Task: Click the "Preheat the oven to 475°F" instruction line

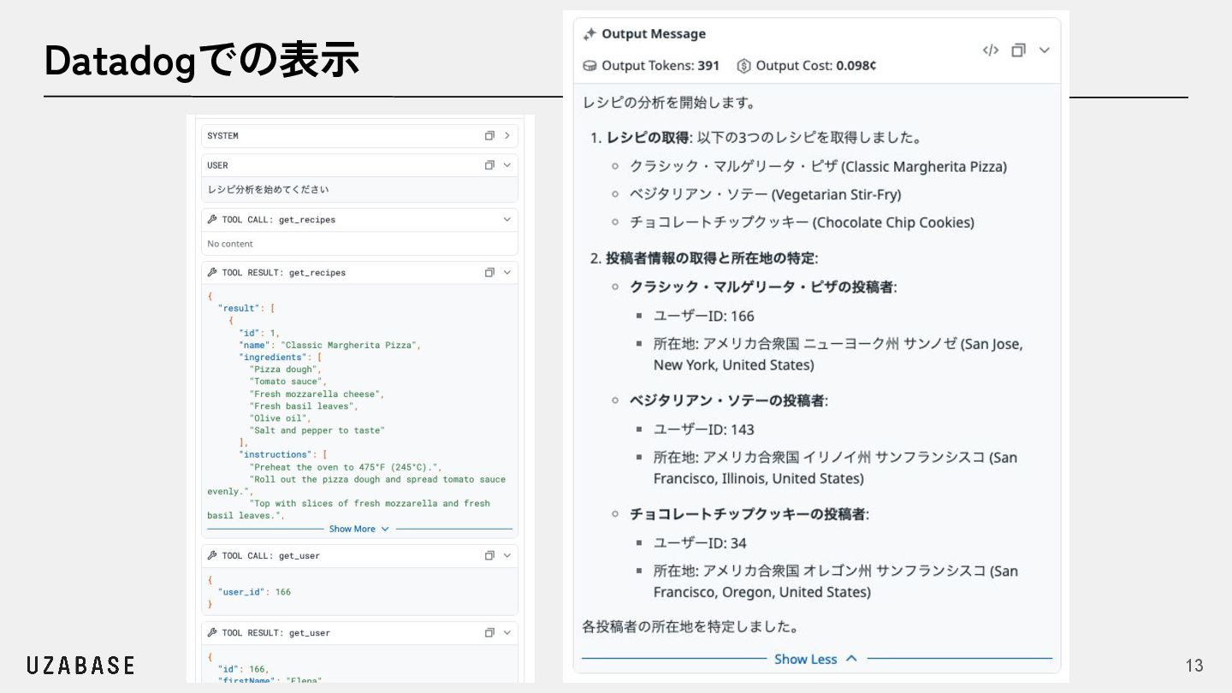Action: [x=346, y=467]
